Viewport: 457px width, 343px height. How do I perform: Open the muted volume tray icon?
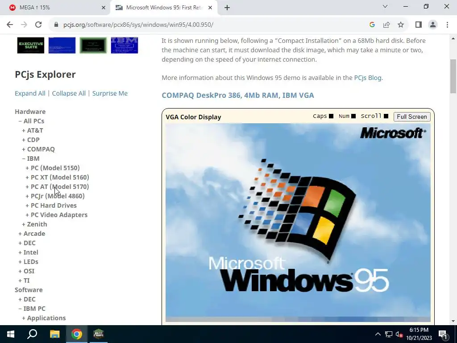coord(399,334)
